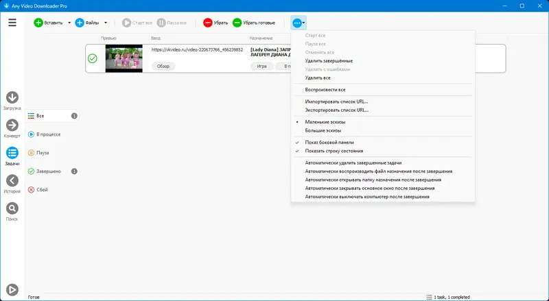Click the Готов status text
The image size is (549, 301).
pyautogui.click(x=34, y=297)
